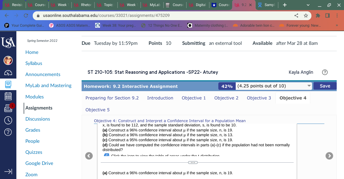Viewport: 344px width, 179px height.
Task: Open the Grades link
Action: coord(33,130)
